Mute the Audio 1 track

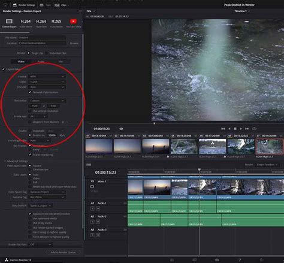(98, 208)
